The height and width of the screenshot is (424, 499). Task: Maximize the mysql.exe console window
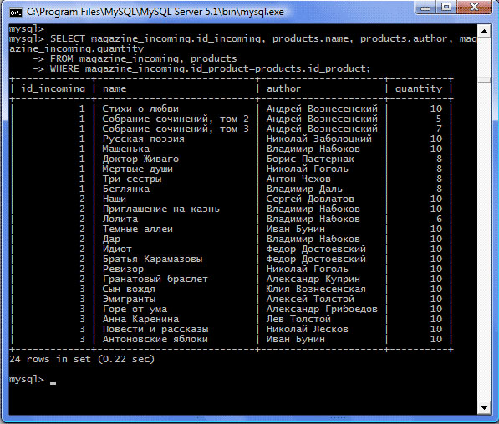coord(446,8)
